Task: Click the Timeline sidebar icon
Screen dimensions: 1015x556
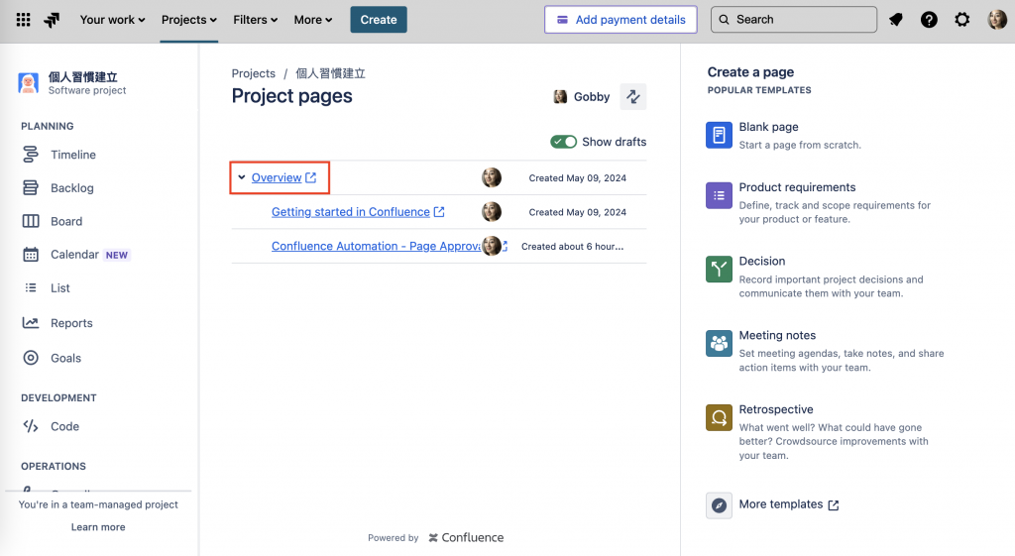Action: (31, 154)
